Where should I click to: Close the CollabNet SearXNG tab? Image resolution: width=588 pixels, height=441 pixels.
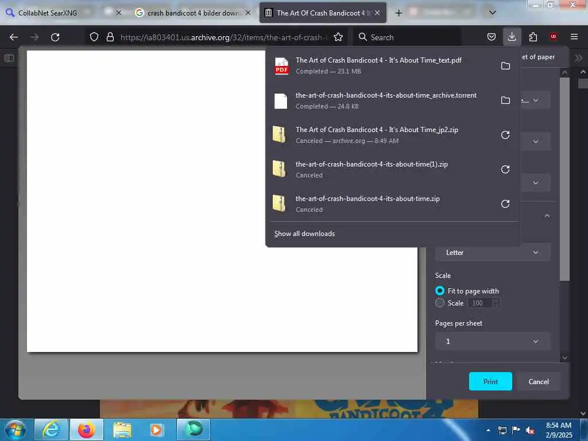[118, 13]
